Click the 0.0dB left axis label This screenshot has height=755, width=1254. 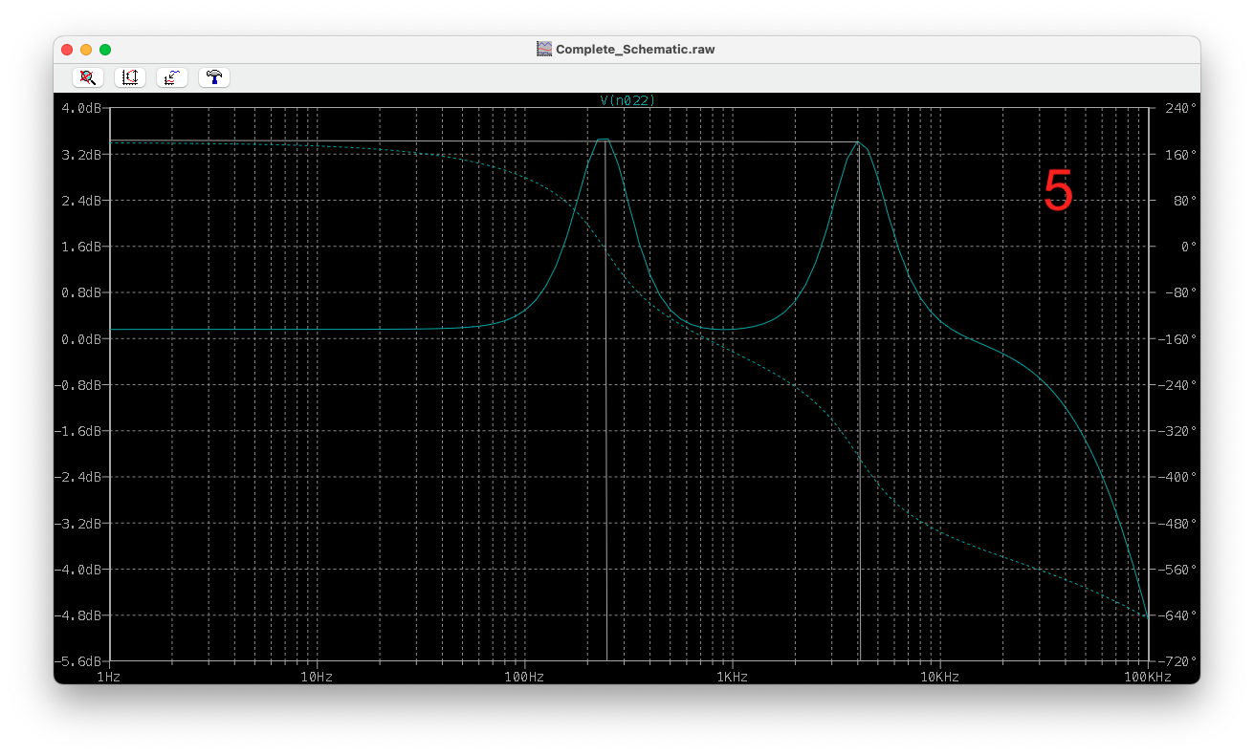pyautogui.click(x=83, y=338)
